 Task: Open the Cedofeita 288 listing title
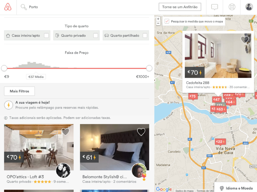click(x=198, y=83)
